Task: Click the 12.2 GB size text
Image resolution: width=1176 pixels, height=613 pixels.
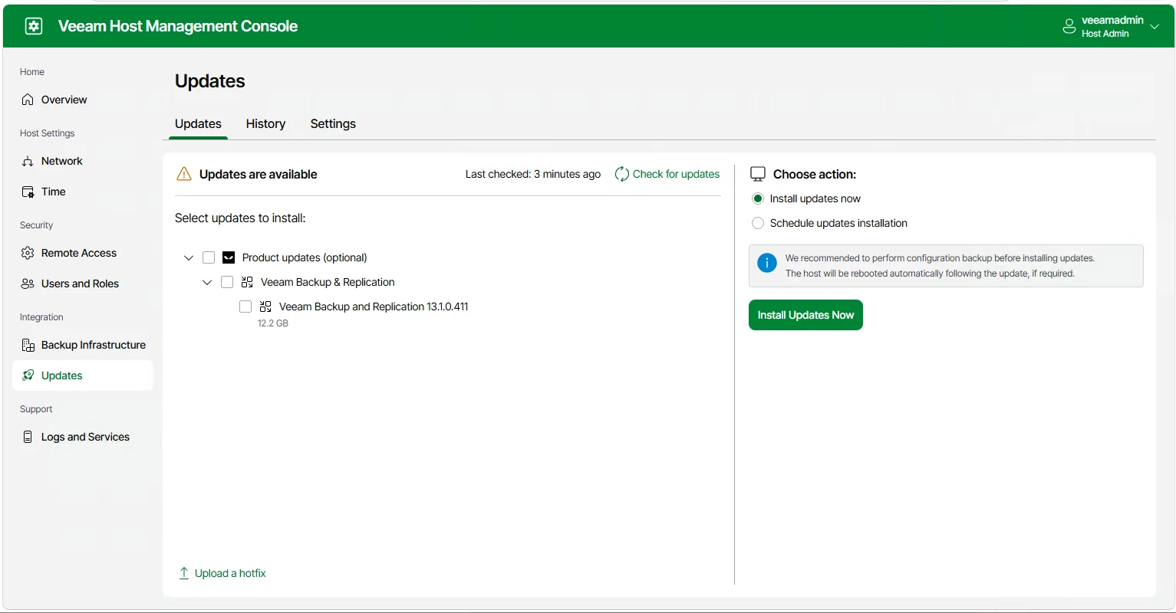Action: click(273, 323)
